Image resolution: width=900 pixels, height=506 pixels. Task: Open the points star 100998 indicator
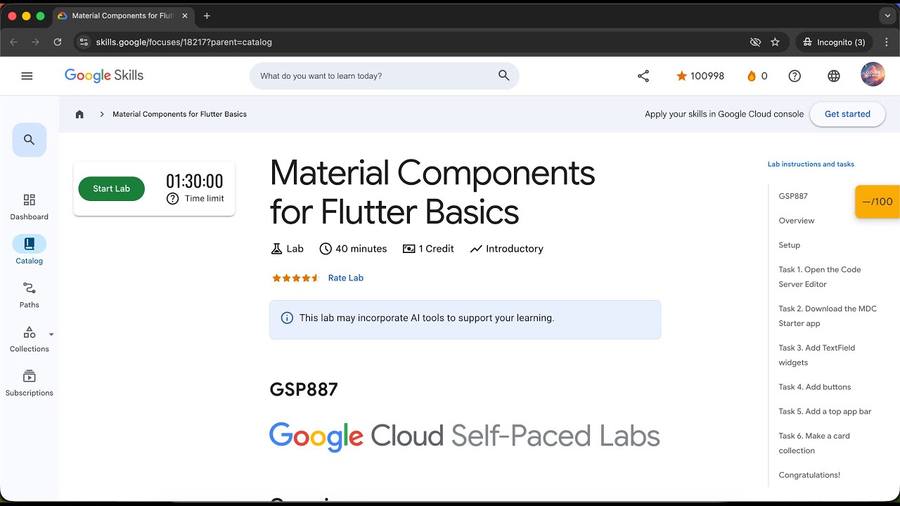point(700,76)
